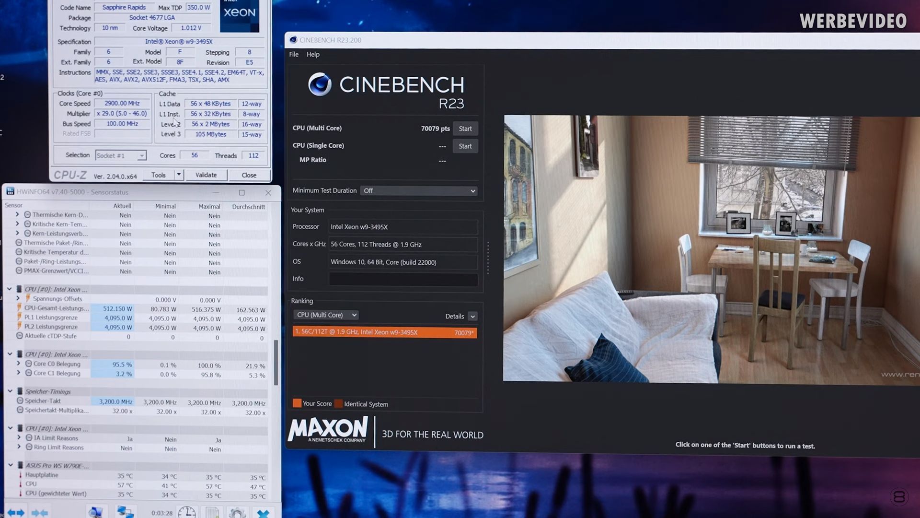This screenshot has width=920, height=518.
Task: Start the CPU (Single Core) test
Action: tap(465, 146)
